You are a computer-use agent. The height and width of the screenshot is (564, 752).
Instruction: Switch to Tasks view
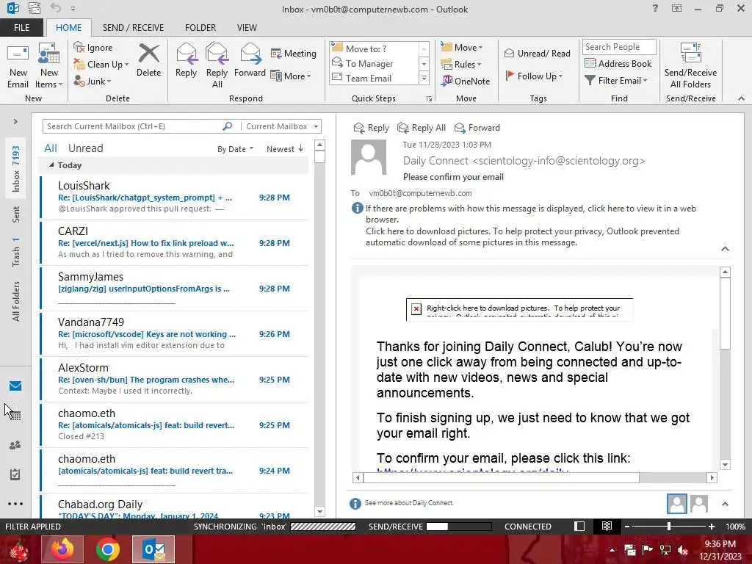tap(15, 474)
